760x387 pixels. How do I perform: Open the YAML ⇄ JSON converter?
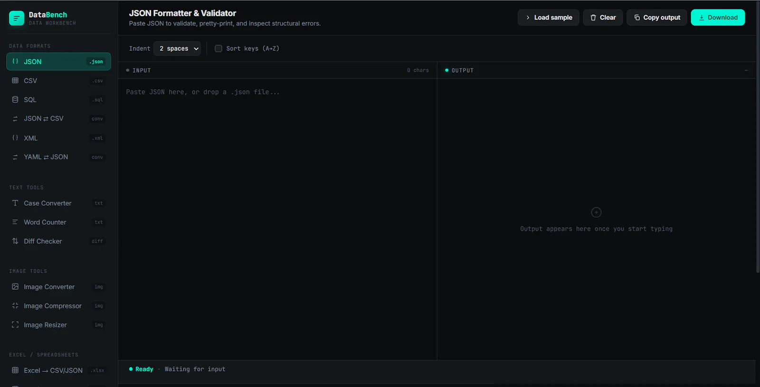click(58, 157)
